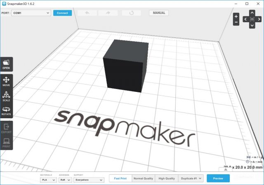Viewport: 264px width, 185px height.
Task: Reset camera with center eye icon
Action: pyautogui.click(x=252, y=19)
